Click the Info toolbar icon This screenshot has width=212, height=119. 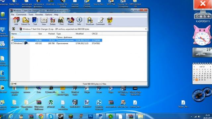[79, 21]
